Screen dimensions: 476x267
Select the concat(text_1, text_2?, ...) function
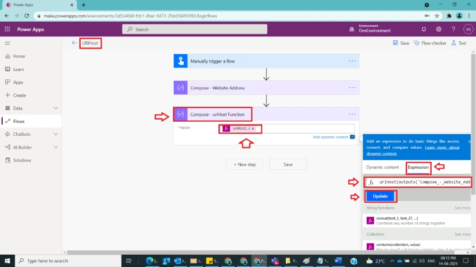pyautogui.click(x=417, y=221)
